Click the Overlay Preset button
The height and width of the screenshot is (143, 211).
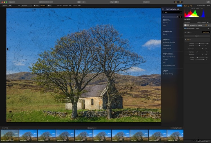point(176,128)
